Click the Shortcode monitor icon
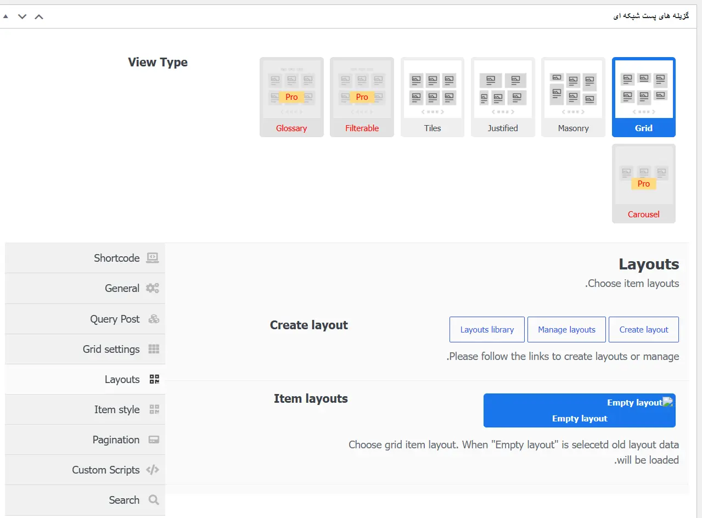Image resolution: width=702 pixels, height=518 pixels. coord(153,258)
